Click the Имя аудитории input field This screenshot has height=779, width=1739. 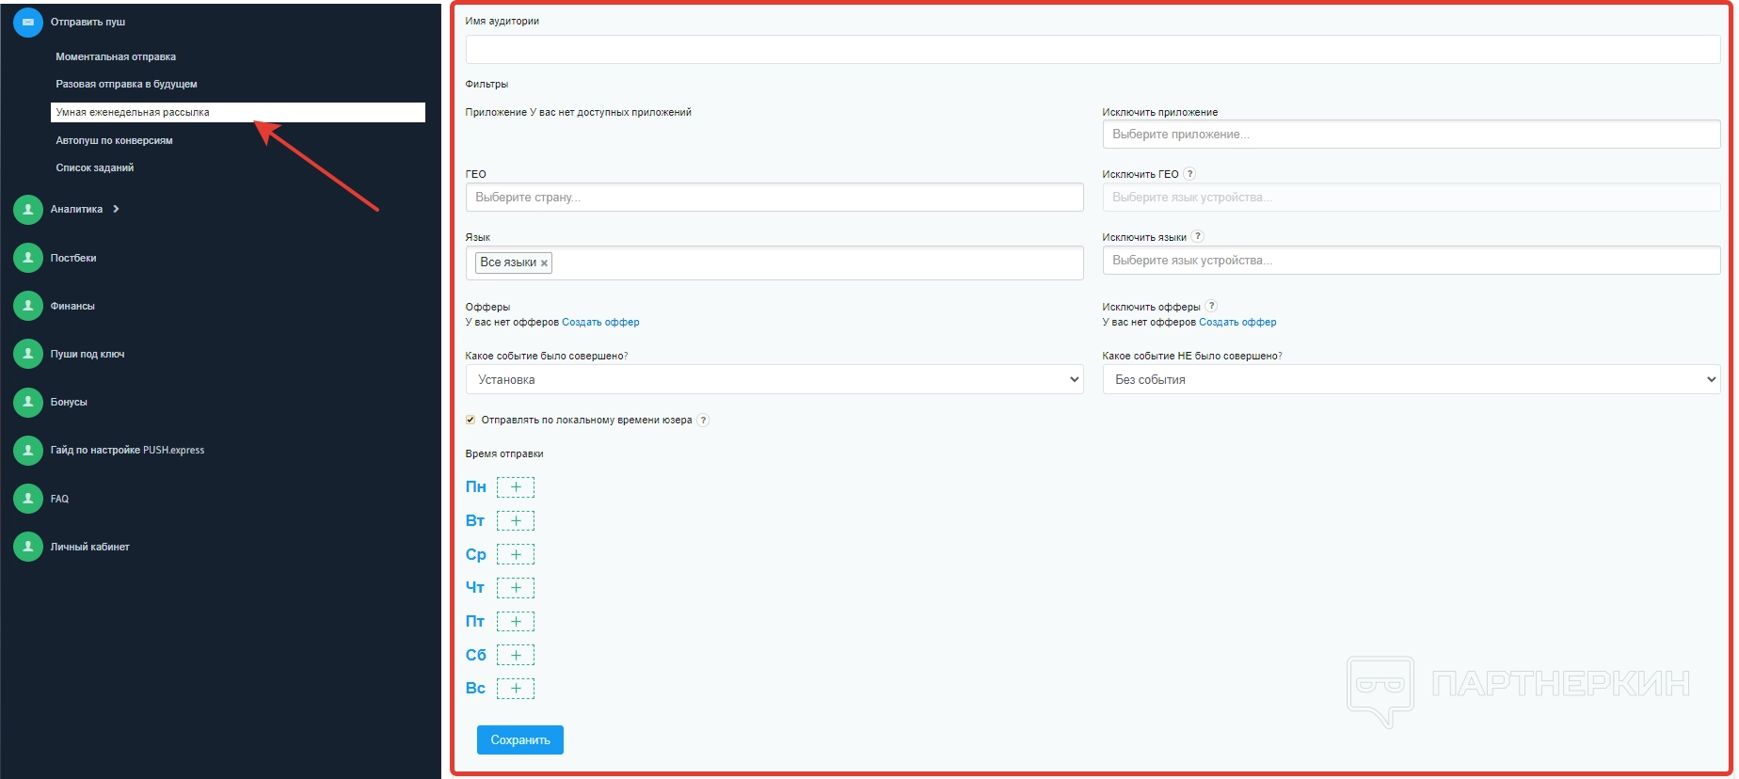[1093, 50]
